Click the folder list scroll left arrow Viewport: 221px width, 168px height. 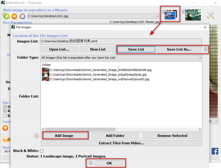[x=43, y=129]
